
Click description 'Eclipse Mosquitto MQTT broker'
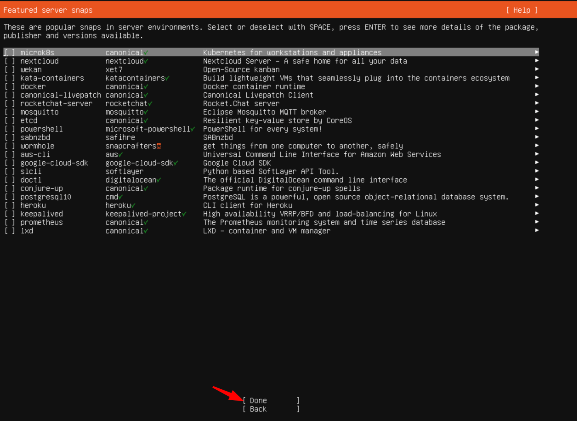[x=265, y=112]
